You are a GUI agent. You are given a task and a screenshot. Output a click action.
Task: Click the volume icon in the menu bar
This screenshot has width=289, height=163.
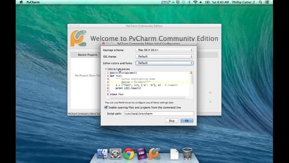click(x=200, y=2)
